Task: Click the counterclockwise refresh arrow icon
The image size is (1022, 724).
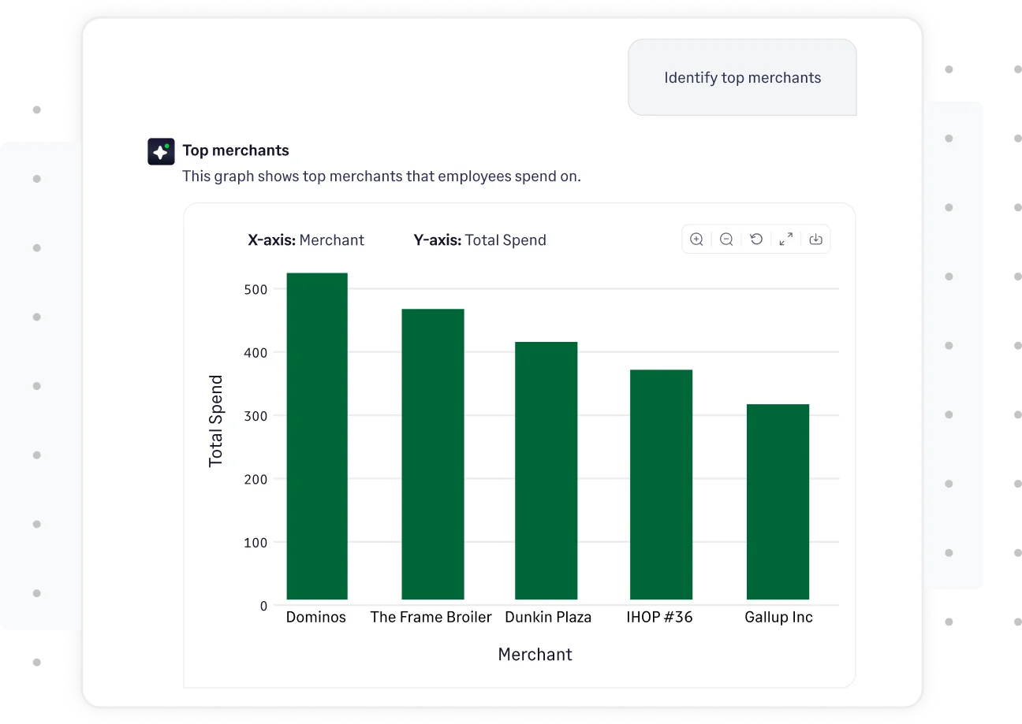Action: click(x=756, y=239)
